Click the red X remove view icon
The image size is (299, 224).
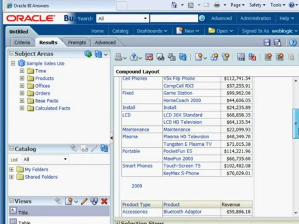[104, 201]
